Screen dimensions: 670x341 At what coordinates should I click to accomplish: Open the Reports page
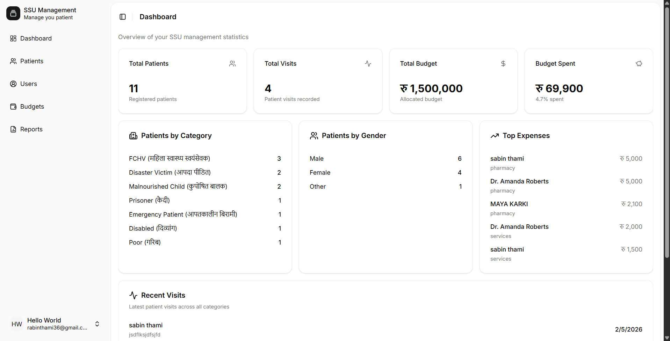(31, 129)
